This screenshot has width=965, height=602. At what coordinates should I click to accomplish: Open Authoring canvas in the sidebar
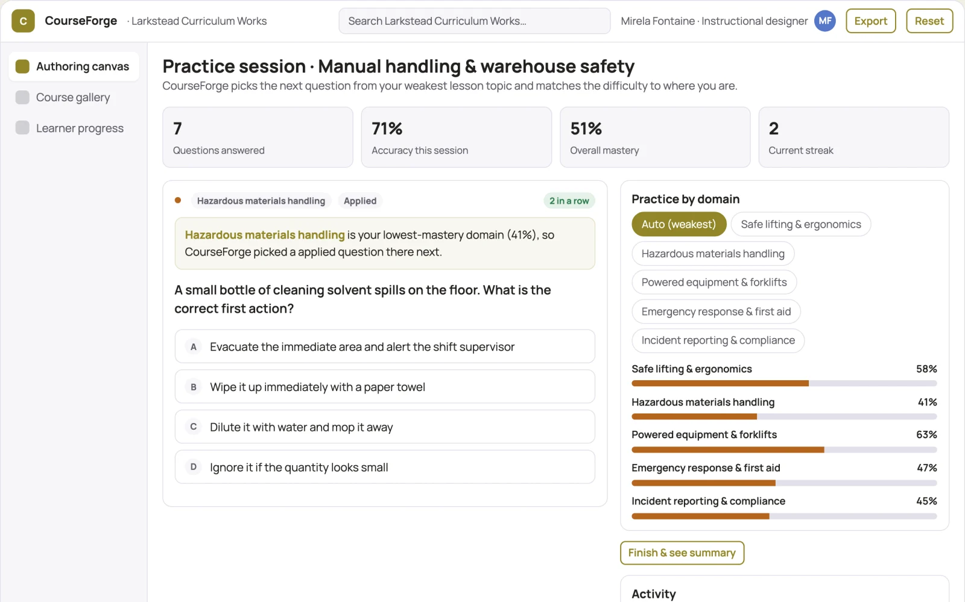(74, 66)
